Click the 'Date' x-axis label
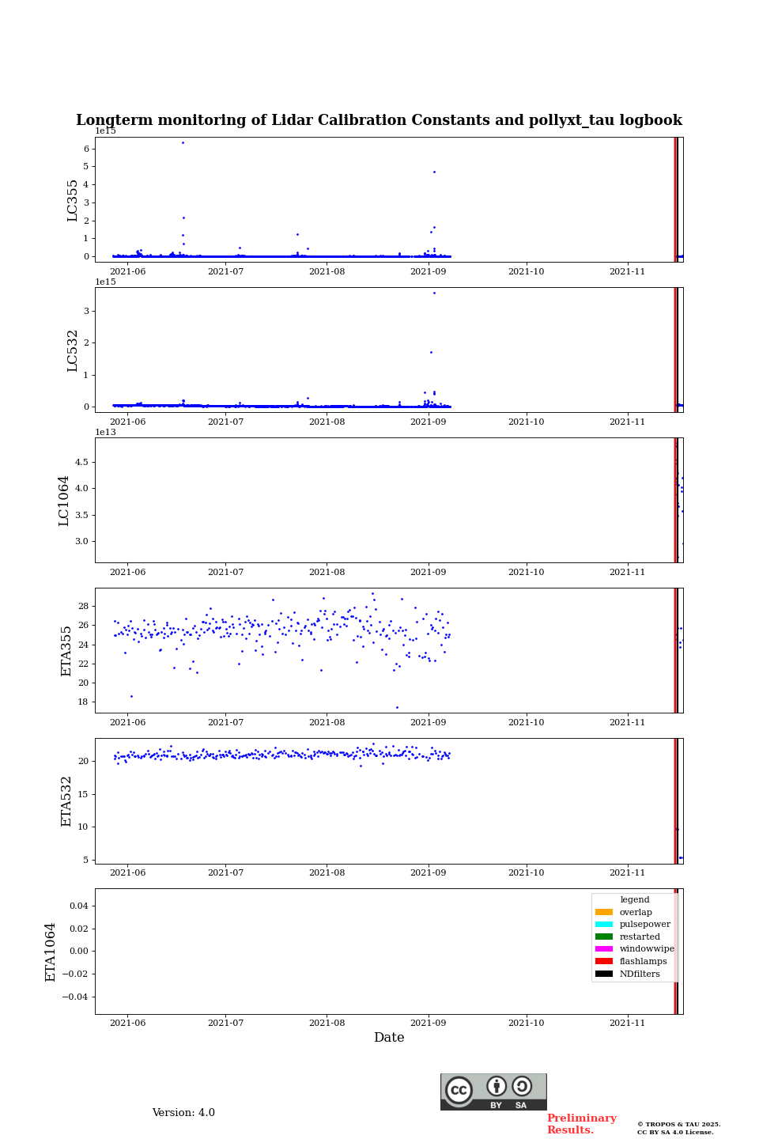Image resolution: width=759 pixels, height=1139 pixels. tap(389, 1038)
